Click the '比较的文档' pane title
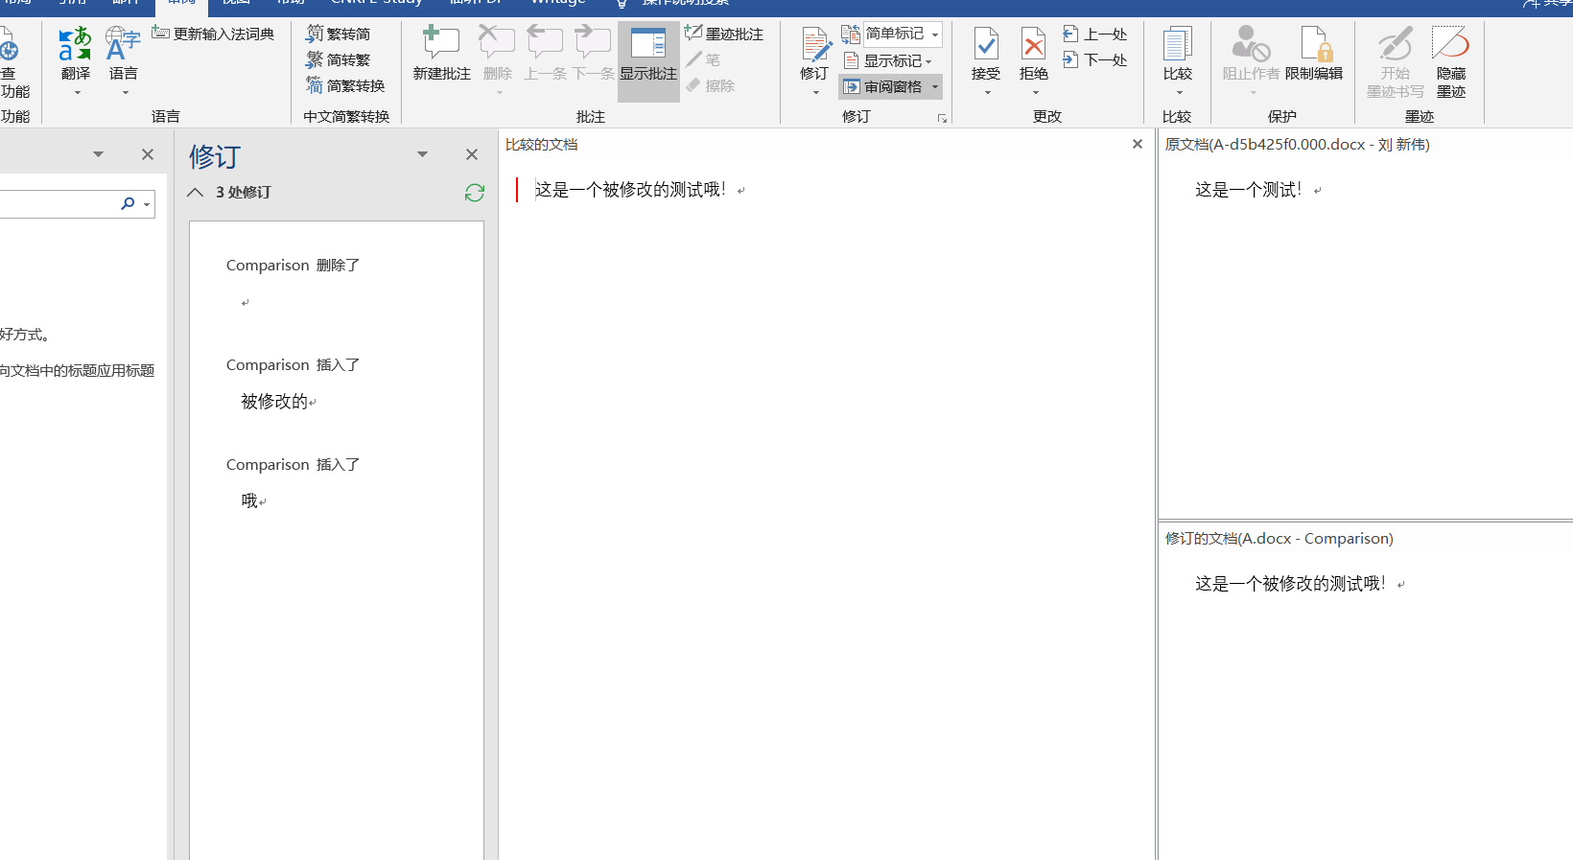Viewport: 1573px width, 860px height. pos(542,145)
